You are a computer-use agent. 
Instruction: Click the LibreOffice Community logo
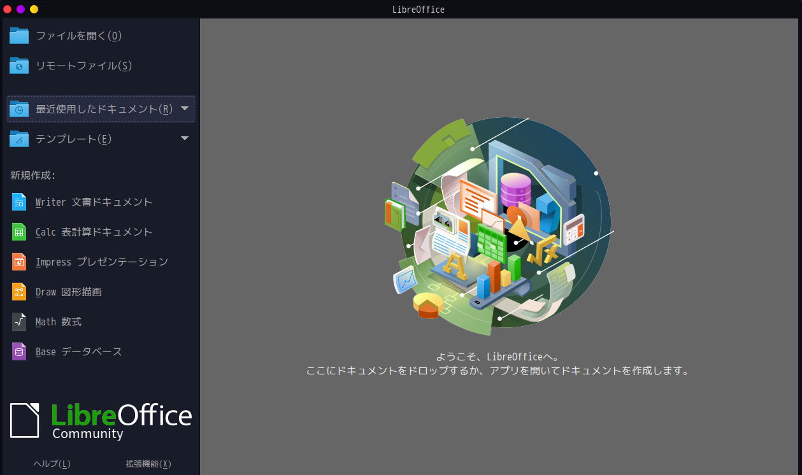pos(101,421)
